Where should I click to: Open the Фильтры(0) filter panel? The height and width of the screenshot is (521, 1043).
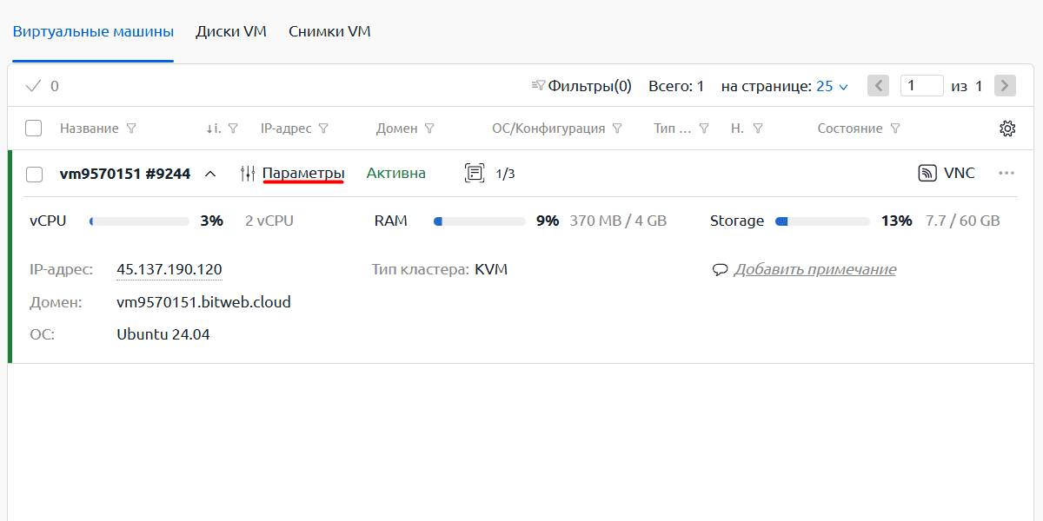coord(581,86)
